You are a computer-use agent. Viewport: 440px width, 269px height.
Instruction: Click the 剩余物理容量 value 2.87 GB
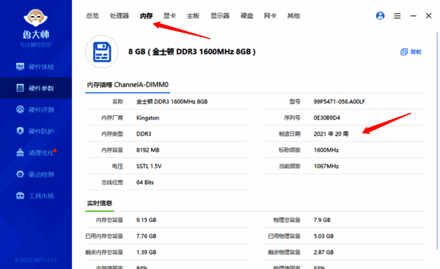[x=323, y=252]
